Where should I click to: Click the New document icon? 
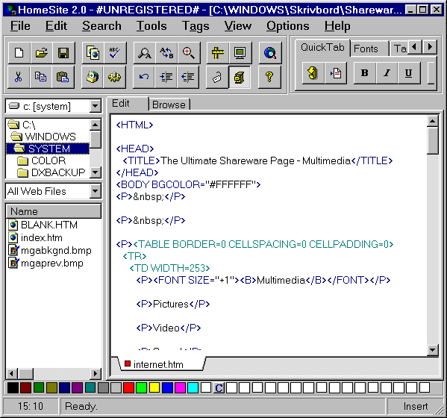[x=19, y=53]
